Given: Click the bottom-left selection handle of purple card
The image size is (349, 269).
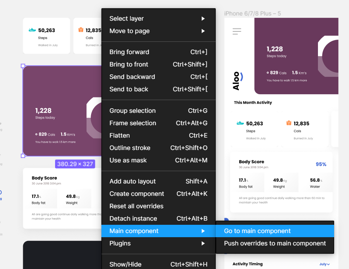Looking at the screenshot, I should point(23,156).
